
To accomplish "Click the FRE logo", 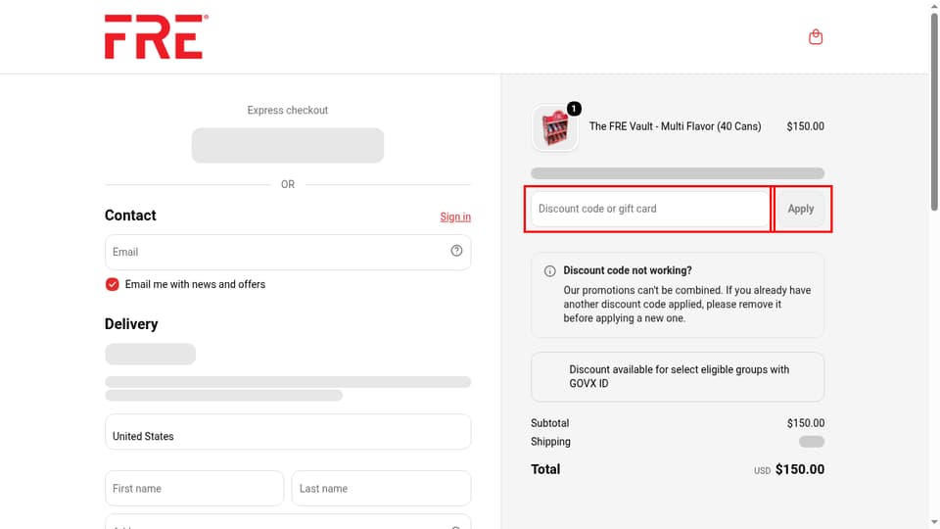I will point(157,37).
